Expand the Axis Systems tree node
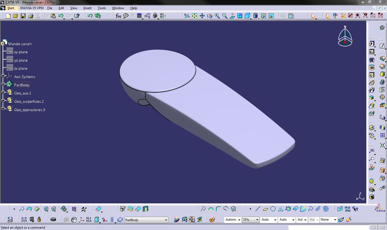 [3, 76]
